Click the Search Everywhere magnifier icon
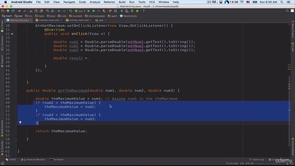The height and width of the screenshot is (166, 295). click(287, 11)
